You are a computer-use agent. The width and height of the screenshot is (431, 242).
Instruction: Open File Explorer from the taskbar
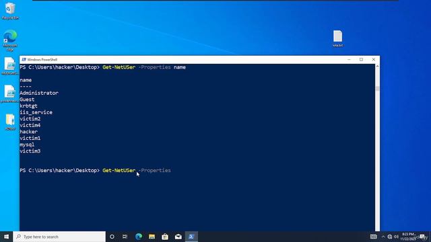pyautogui.click(x=152, y=237)
